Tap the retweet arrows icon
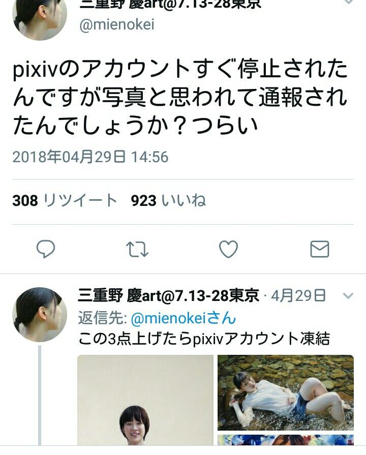 tap(137, 250)
